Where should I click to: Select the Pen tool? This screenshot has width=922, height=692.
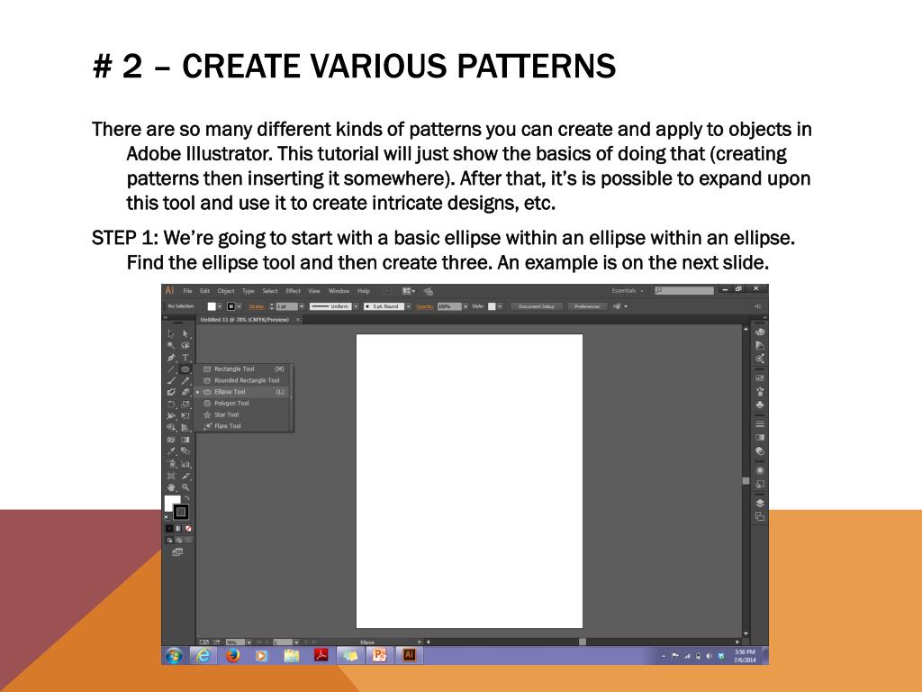171,358
